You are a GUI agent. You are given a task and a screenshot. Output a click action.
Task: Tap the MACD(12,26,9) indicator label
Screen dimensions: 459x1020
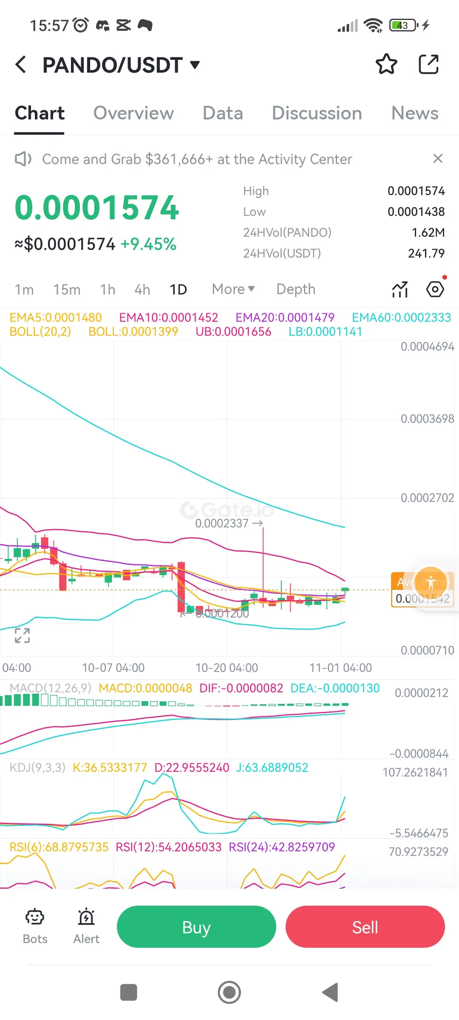[50, 688]
